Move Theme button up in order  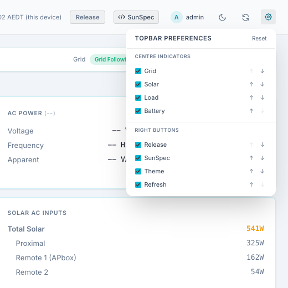pos(251,171)
